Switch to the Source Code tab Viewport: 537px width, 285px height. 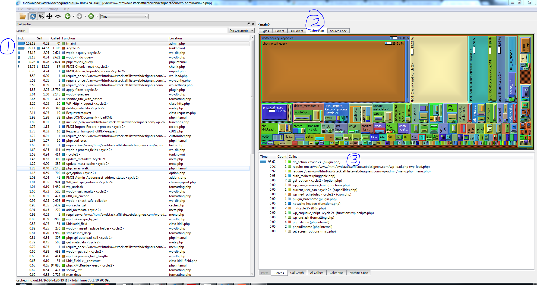pos(338,31)
